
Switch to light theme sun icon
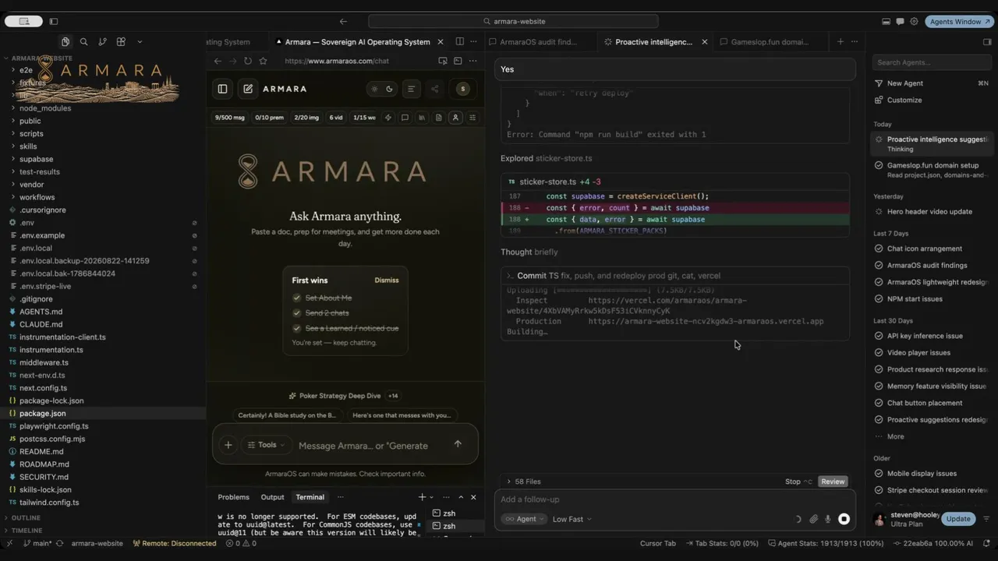(x=374, y=89)
